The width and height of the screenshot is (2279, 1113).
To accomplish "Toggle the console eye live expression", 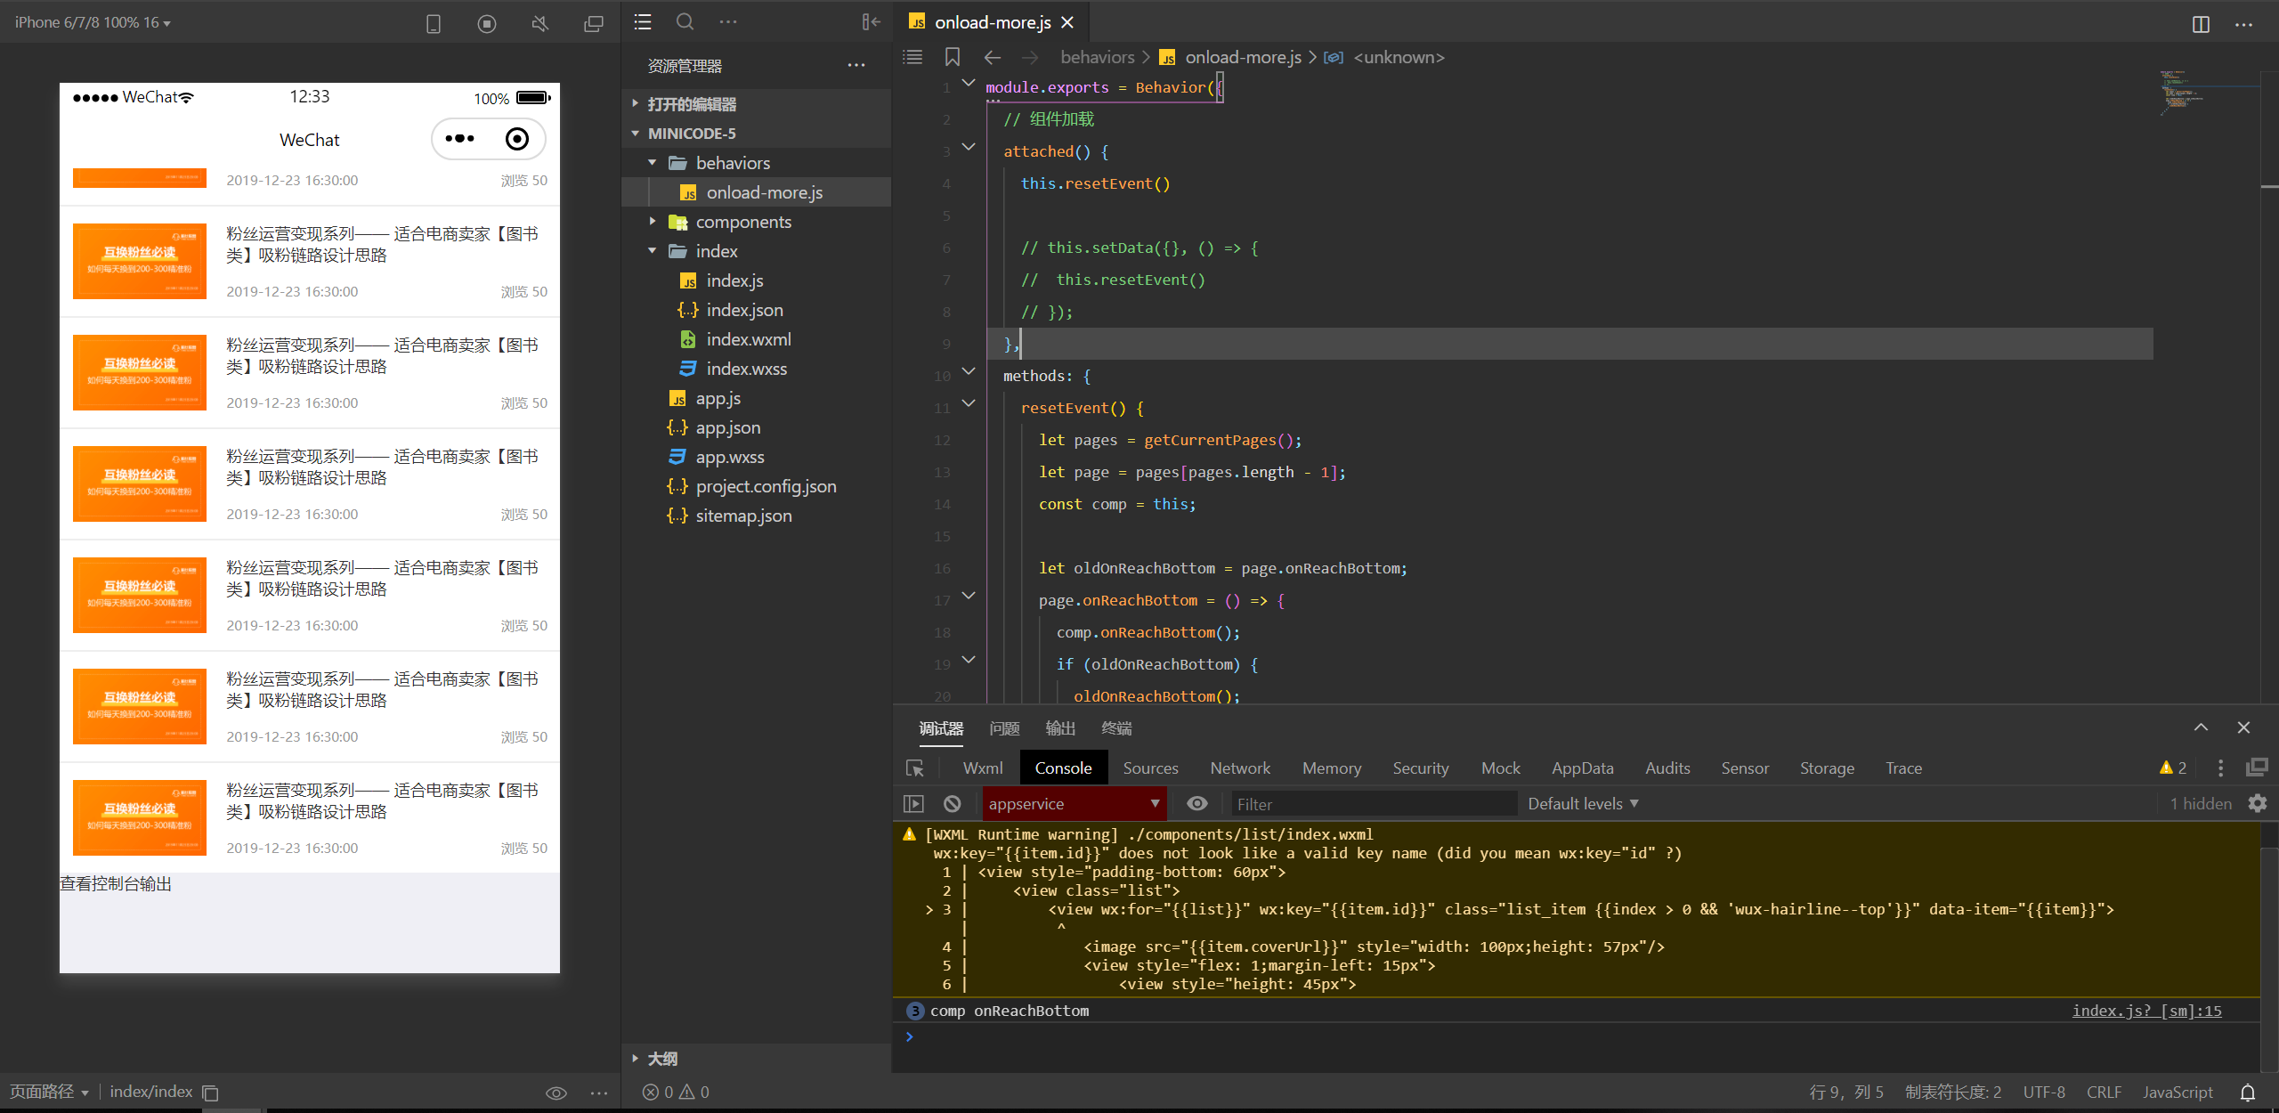I will [1197, 804].
